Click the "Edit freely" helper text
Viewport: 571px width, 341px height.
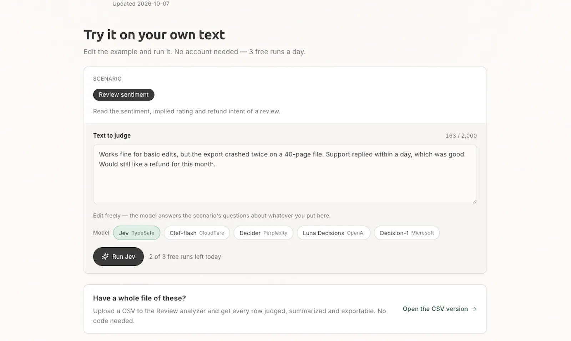pyautogui.click(x=212, y=216)
